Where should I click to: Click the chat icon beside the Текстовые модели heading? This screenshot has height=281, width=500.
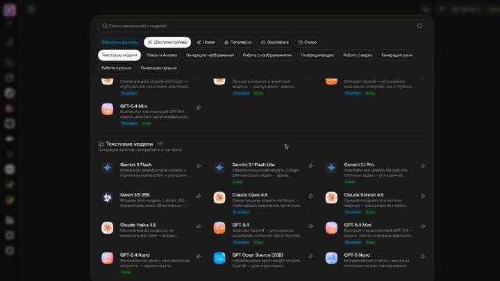(x=101, y=144)
